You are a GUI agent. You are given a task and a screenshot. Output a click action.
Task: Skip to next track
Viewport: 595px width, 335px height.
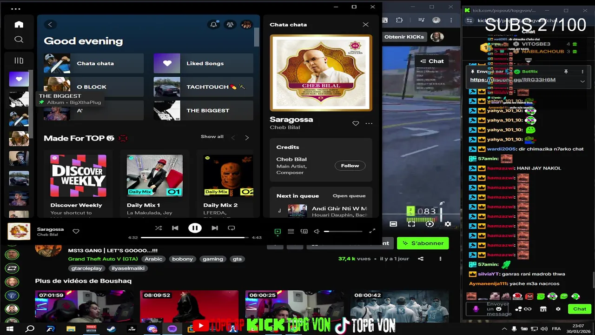click(x=214, y=228)
